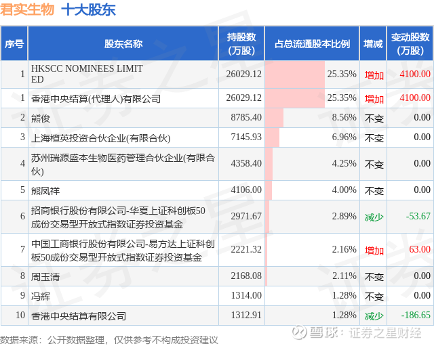
Task: Click the 8.56% proportion bar
Action: (x=274, y=118)
